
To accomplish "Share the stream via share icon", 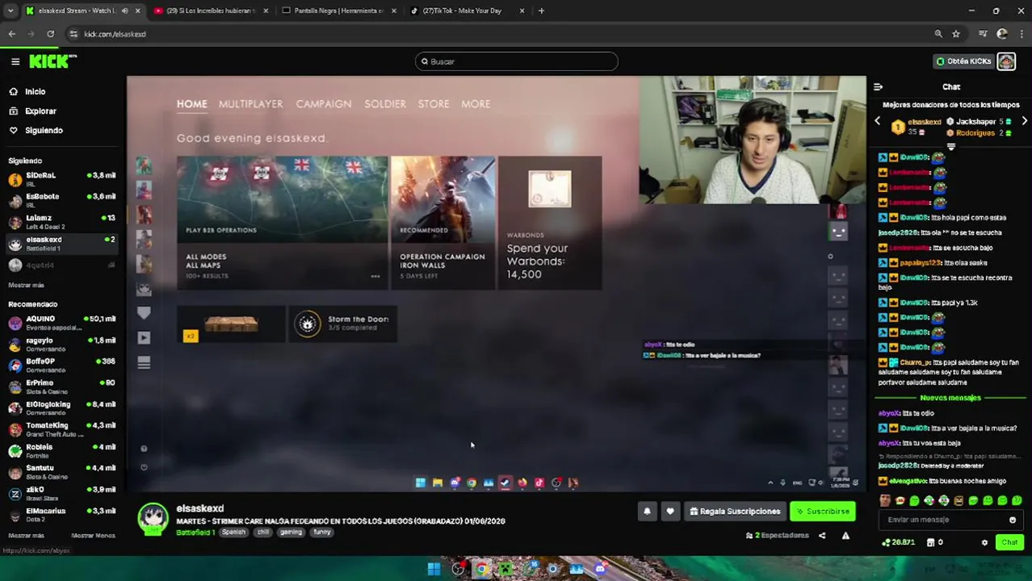I will click(822, 536).
